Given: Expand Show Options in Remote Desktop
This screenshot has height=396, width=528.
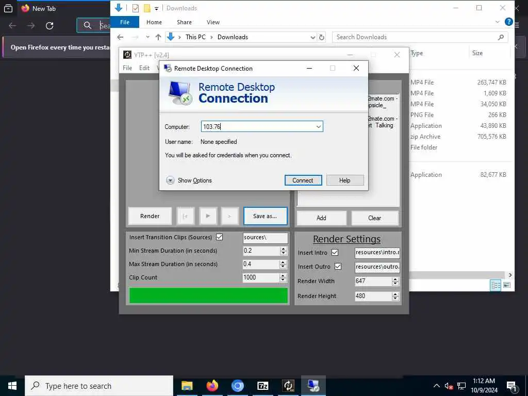Looking at the screenshot, I should pyautogui.click(x=189, y=180).
